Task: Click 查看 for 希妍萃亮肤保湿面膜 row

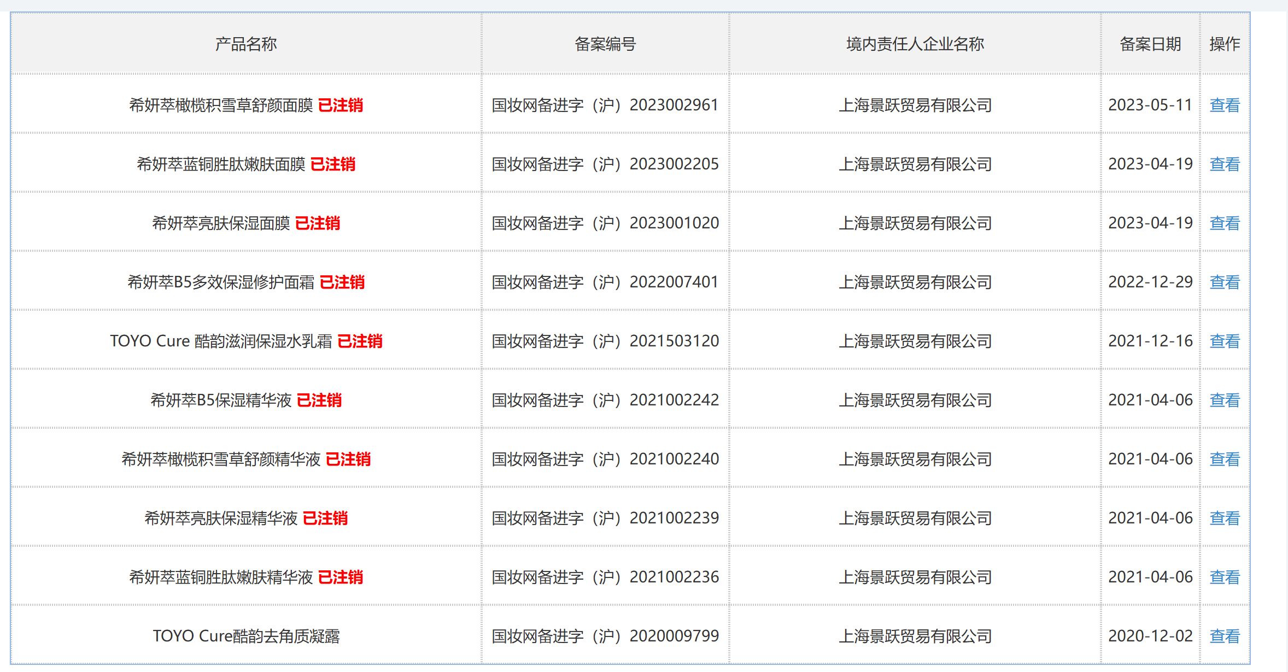Action: tap(1225, 223)
